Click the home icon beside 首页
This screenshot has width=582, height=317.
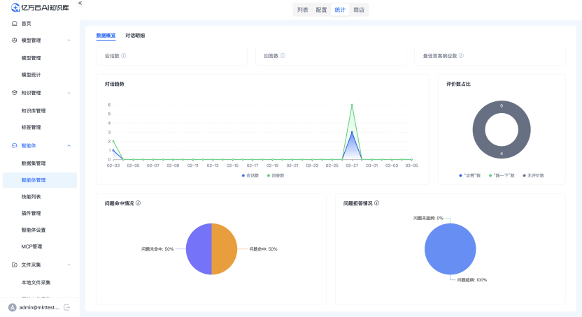pyautogui.click(x=15, y=23)
